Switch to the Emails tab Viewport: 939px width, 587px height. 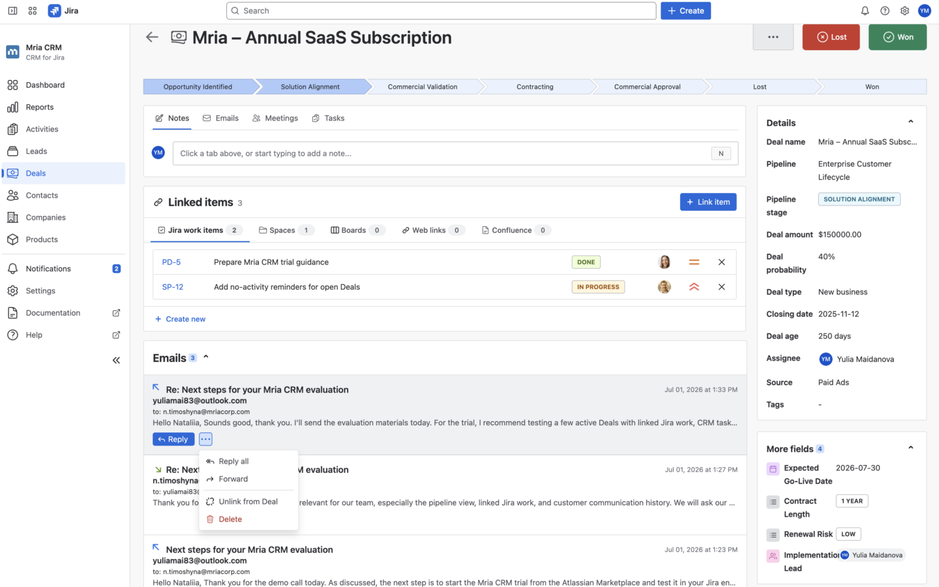coord(220,118)
